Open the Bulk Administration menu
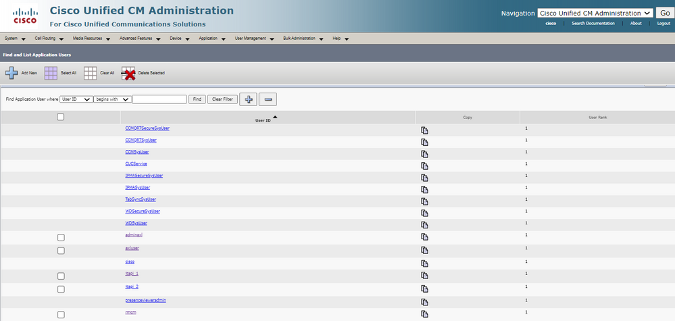 click(303, 39)
